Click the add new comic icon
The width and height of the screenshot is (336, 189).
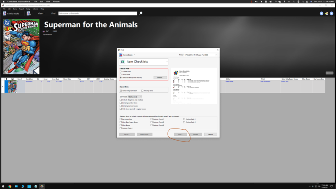pyautogui.click(x=29, y=13)
